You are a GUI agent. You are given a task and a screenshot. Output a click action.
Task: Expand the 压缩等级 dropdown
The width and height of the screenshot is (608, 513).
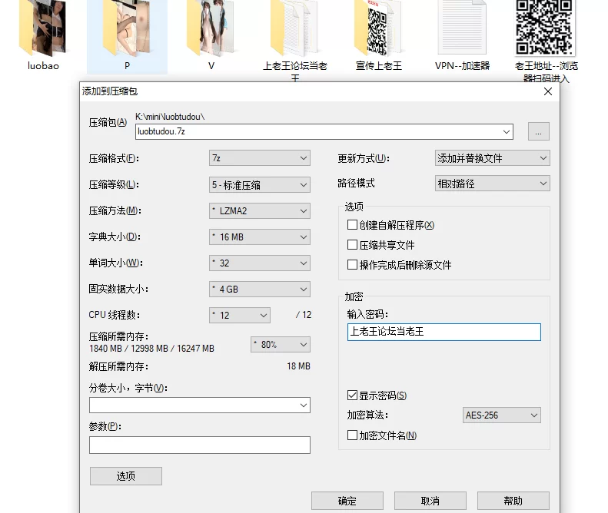(x=260, y=184)
